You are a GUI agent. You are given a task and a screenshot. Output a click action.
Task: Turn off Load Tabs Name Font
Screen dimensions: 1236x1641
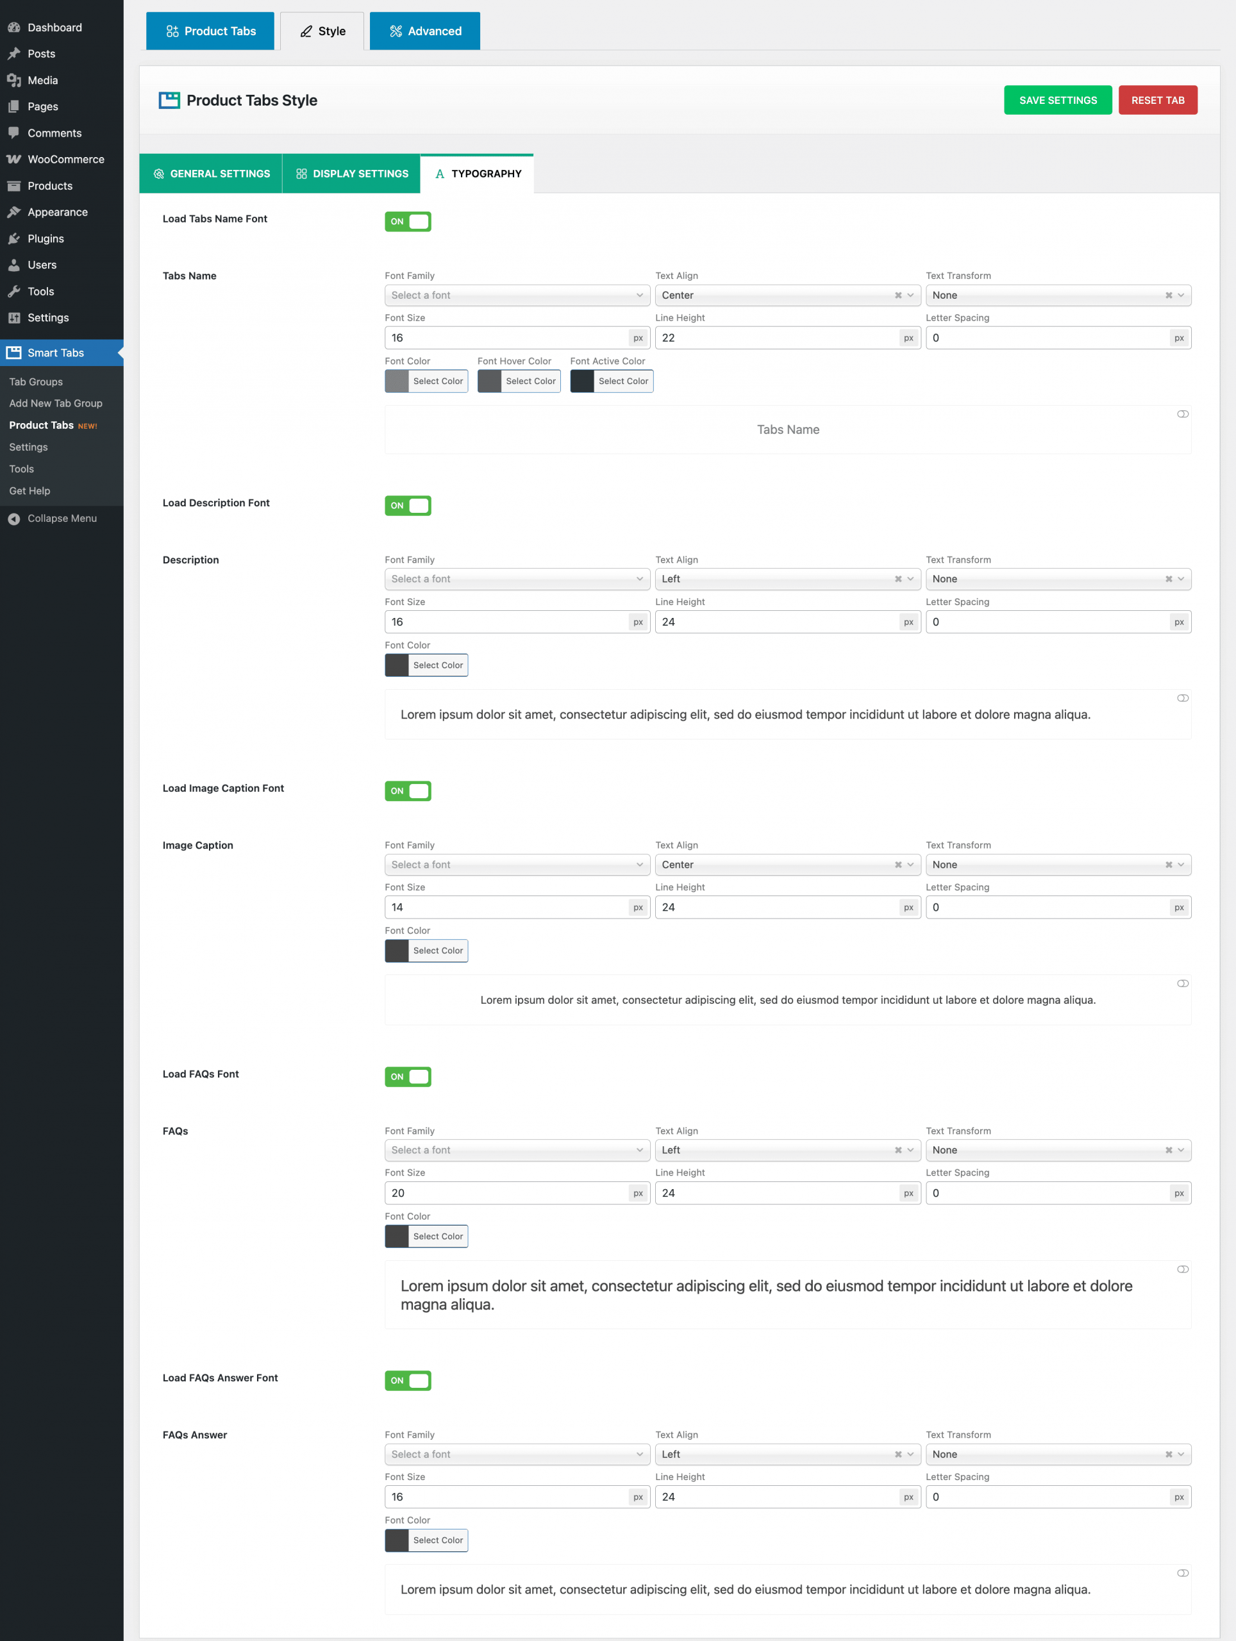(408, 222)
